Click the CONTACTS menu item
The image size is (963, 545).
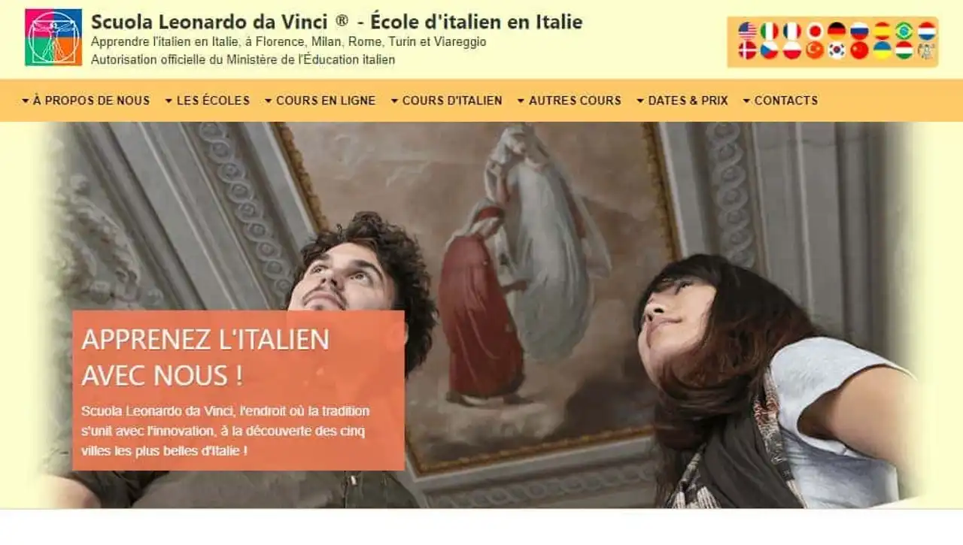(x=780, y=100)
